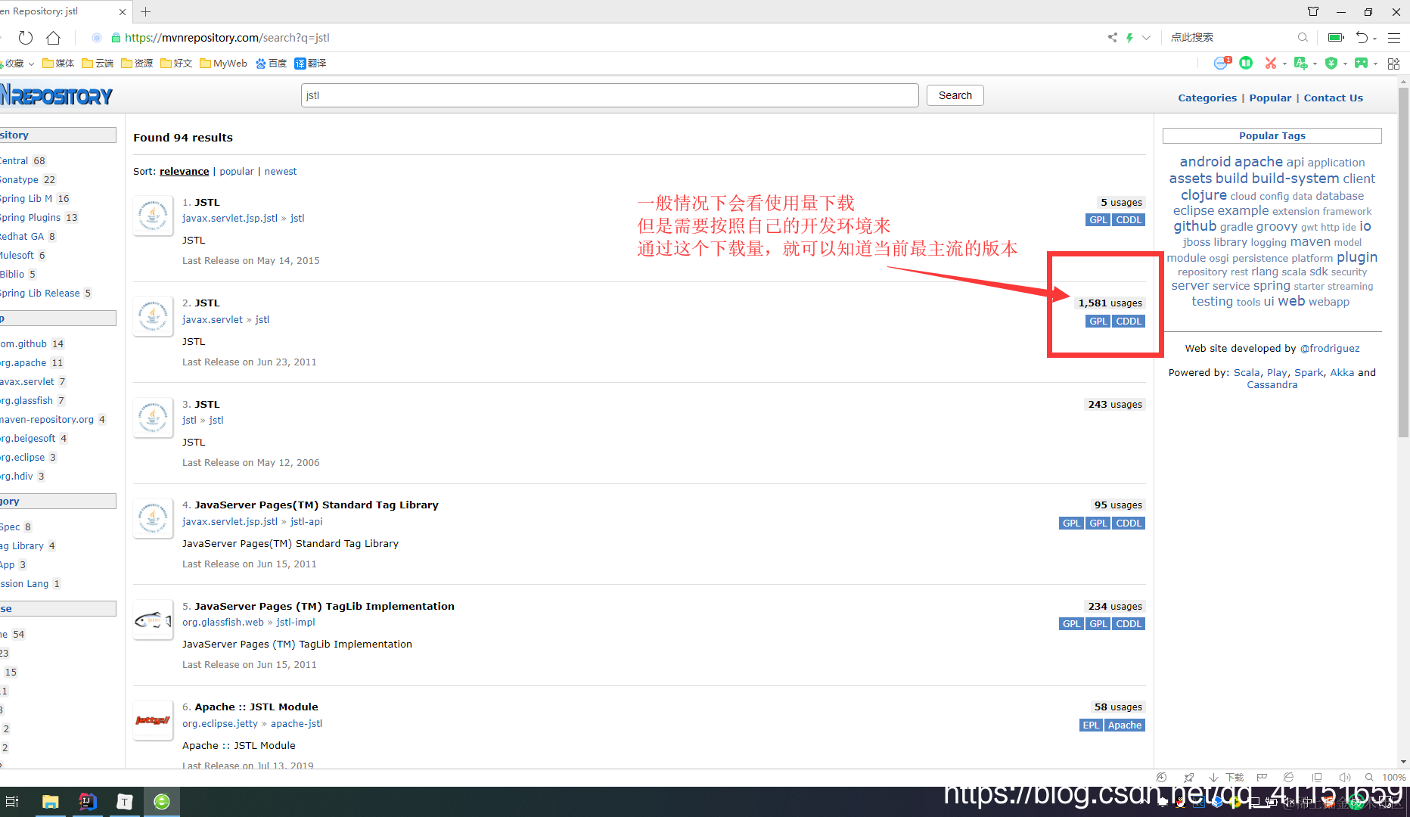1410x817 pixels.
Task: Sort results by popular
Action: click(237, 172)
